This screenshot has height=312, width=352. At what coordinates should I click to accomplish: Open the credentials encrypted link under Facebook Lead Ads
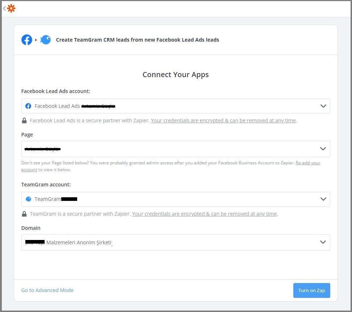click(223, 121)
